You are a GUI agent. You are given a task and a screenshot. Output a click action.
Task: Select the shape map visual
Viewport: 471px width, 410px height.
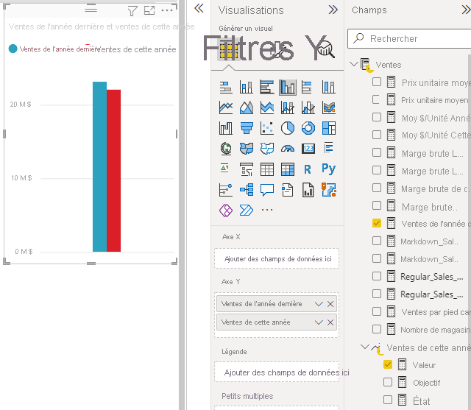coord(266,149)
